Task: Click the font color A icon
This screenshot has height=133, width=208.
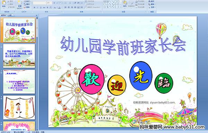Action: [x=59, y=8]
